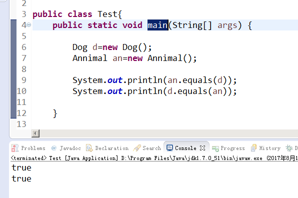Click the Progress tab icon
298x198 pixels.
point(215,148)
